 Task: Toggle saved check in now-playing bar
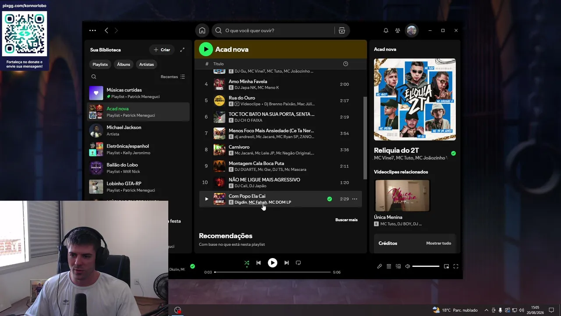tap(192, 266)
